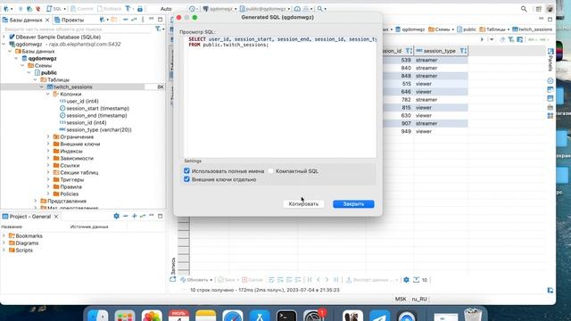Click the custom filter funnel in data toolbar
This screenshot has height=321, width=571.
(511, 39)
